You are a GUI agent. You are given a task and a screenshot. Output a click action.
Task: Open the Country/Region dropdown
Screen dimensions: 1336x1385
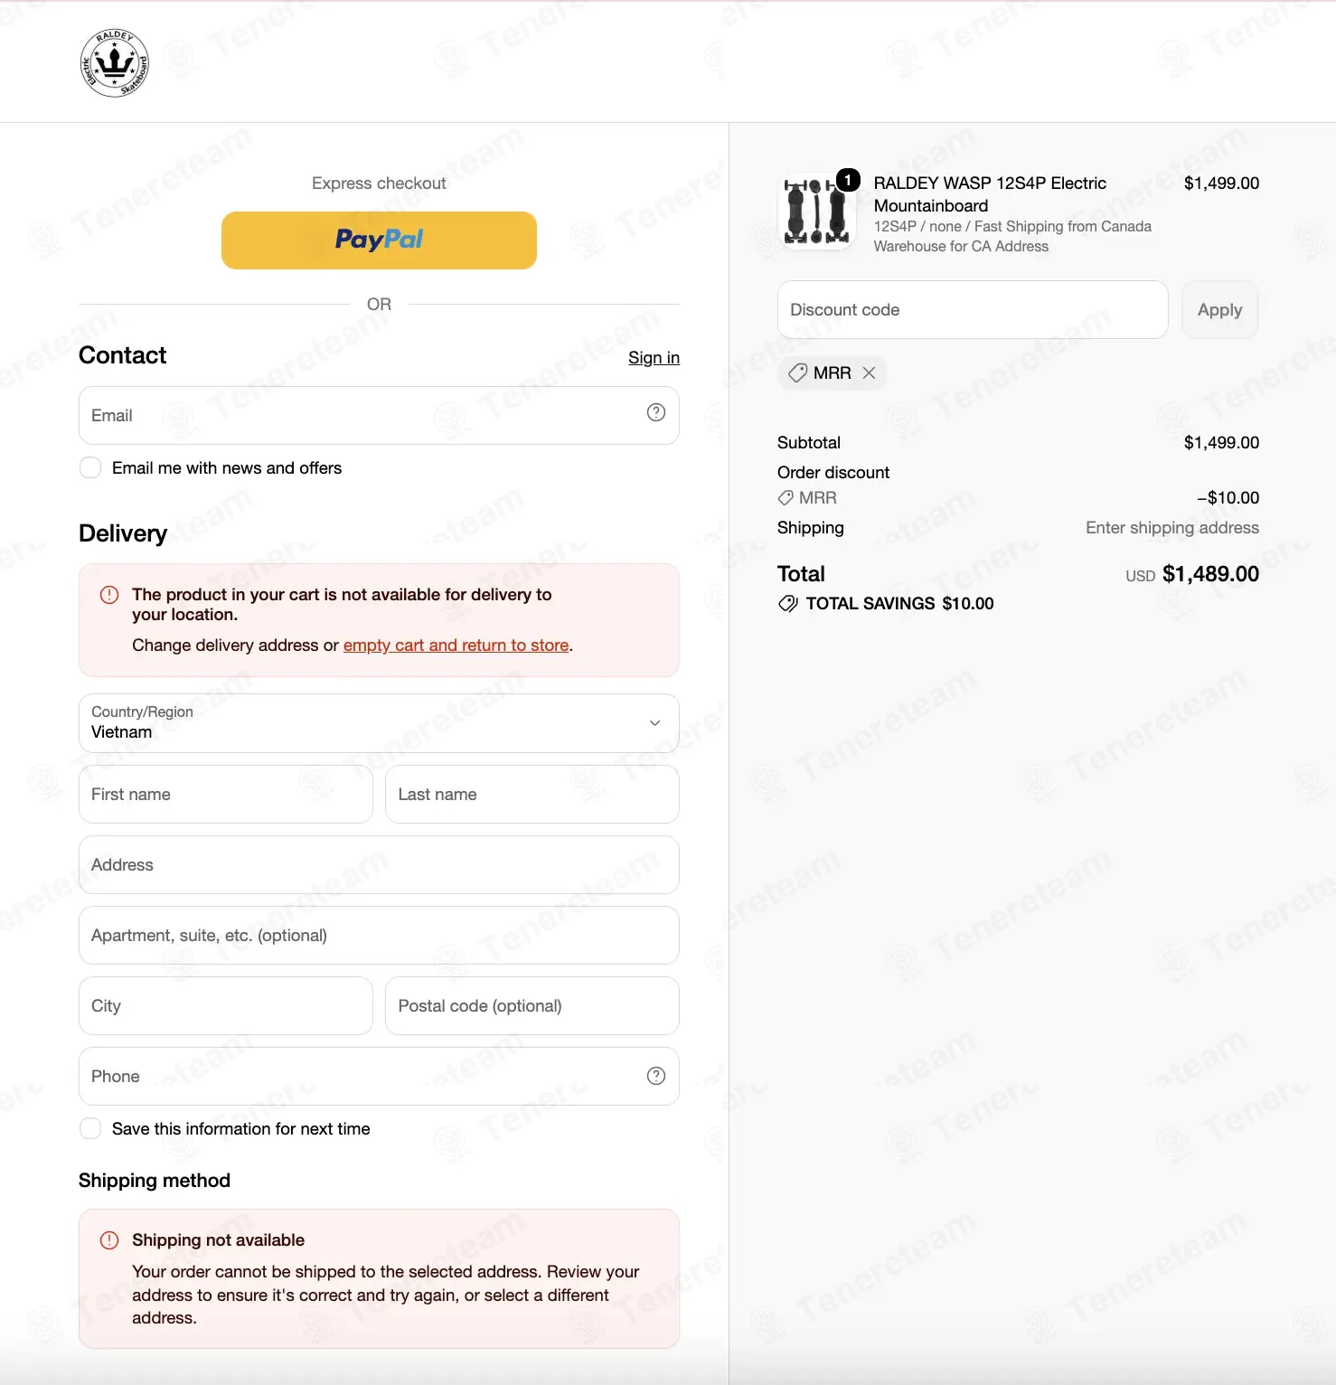(379, 723)
